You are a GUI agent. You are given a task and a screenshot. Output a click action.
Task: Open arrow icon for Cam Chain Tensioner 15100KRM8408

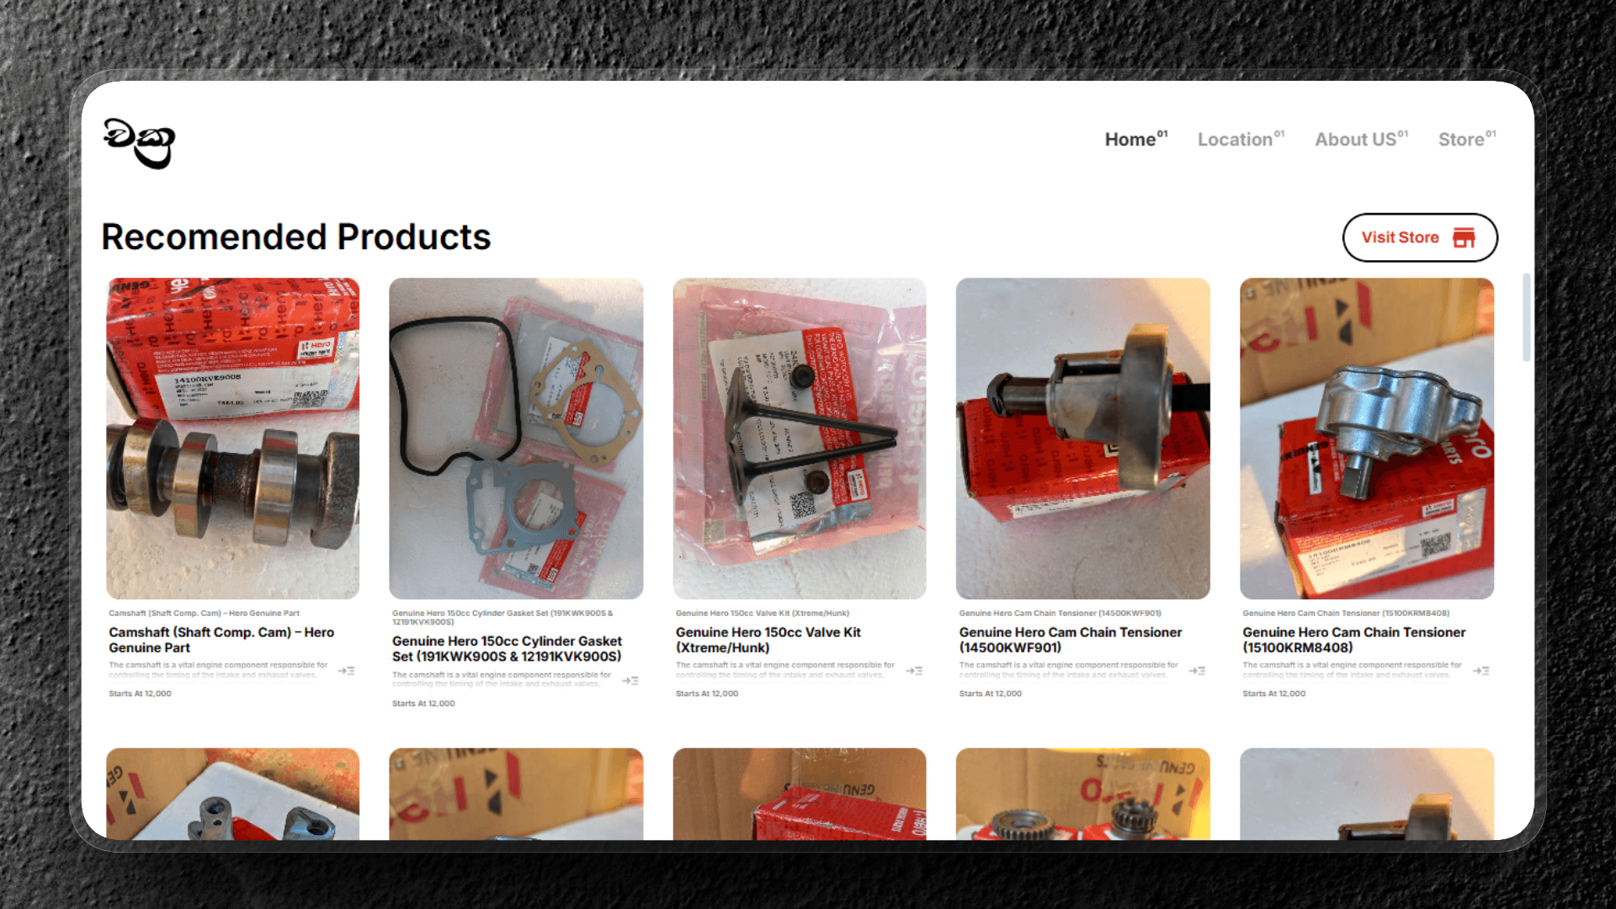(x=1481, y=671)
